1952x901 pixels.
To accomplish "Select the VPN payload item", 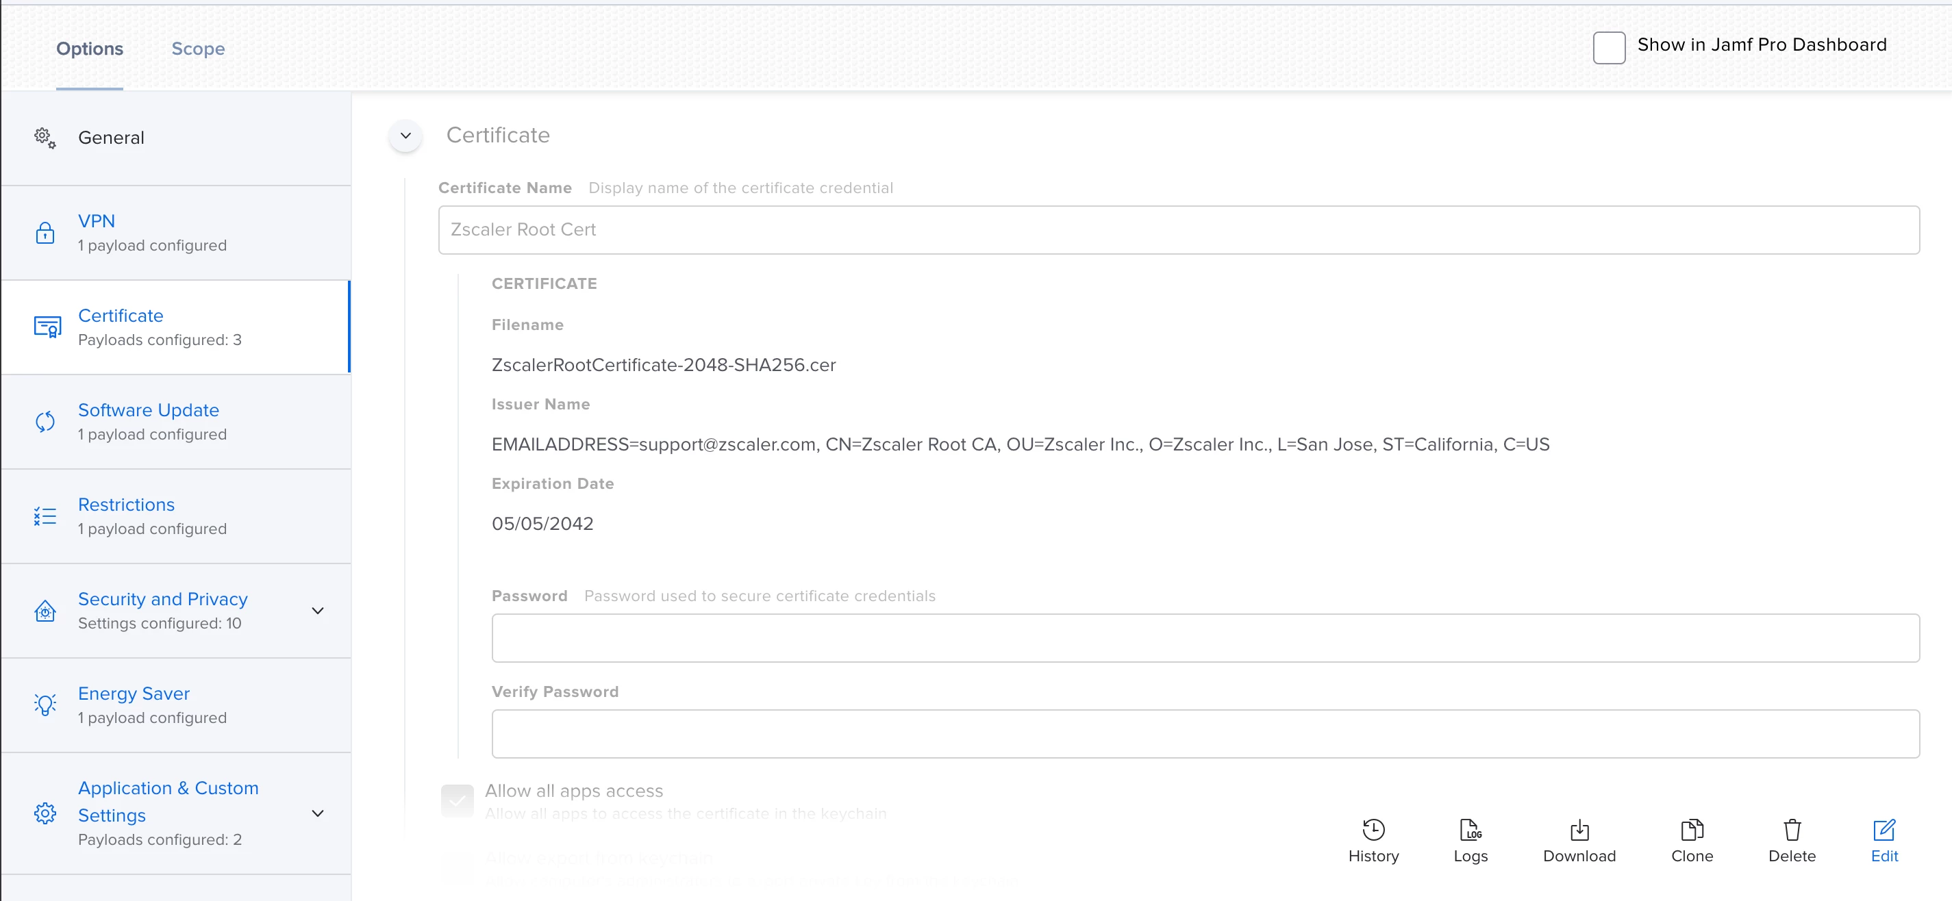I will click(176, 233).
